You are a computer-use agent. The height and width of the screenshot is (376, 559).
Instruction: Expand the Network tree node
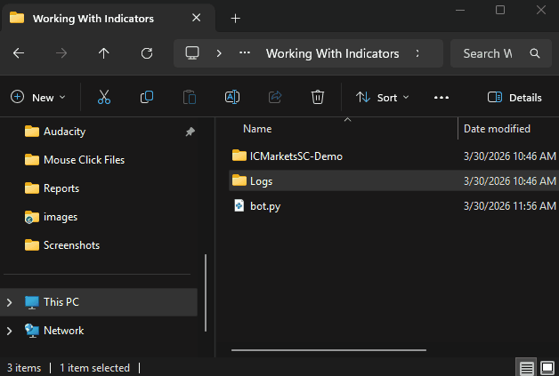pyautogui.click(x=10, y=331)
